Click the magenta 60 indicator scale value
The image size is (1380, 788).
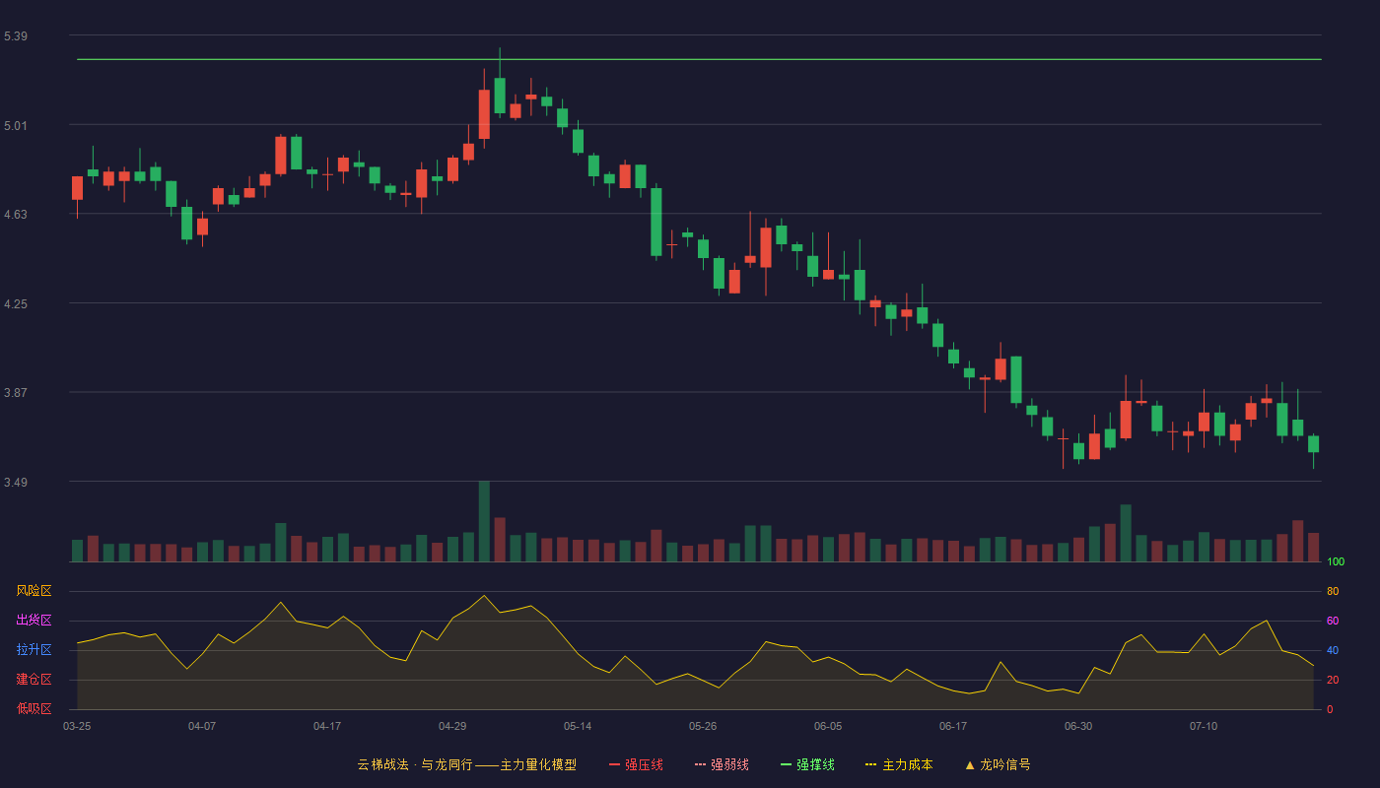(1333, 621)
